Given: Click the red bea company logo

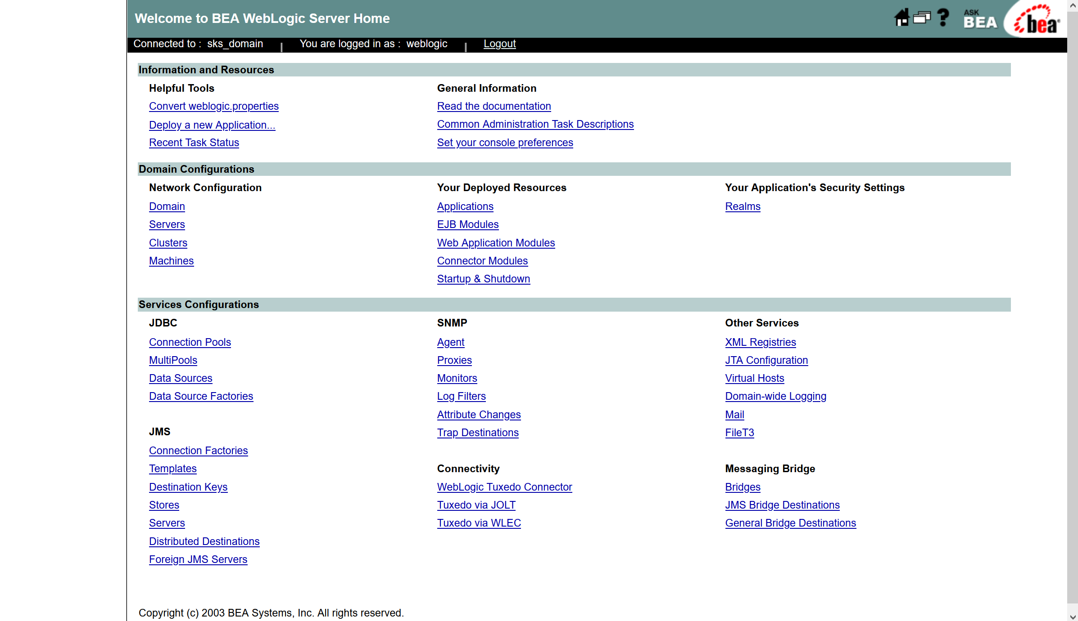Looking at the screenshot, I should click(x=1037, y=20).
